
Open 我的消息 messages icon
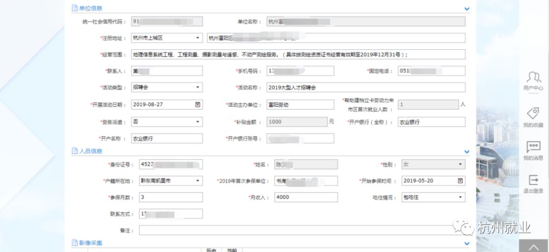pyautogui.click(x=533, y=147)
